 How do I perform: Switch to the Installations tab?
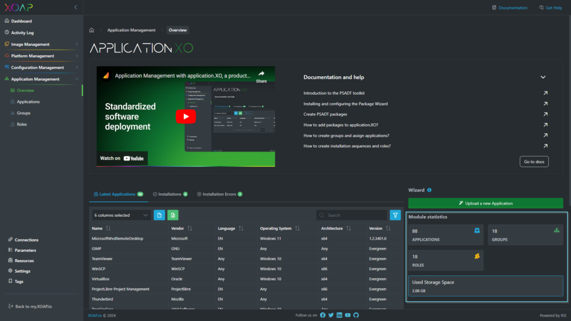170,194
